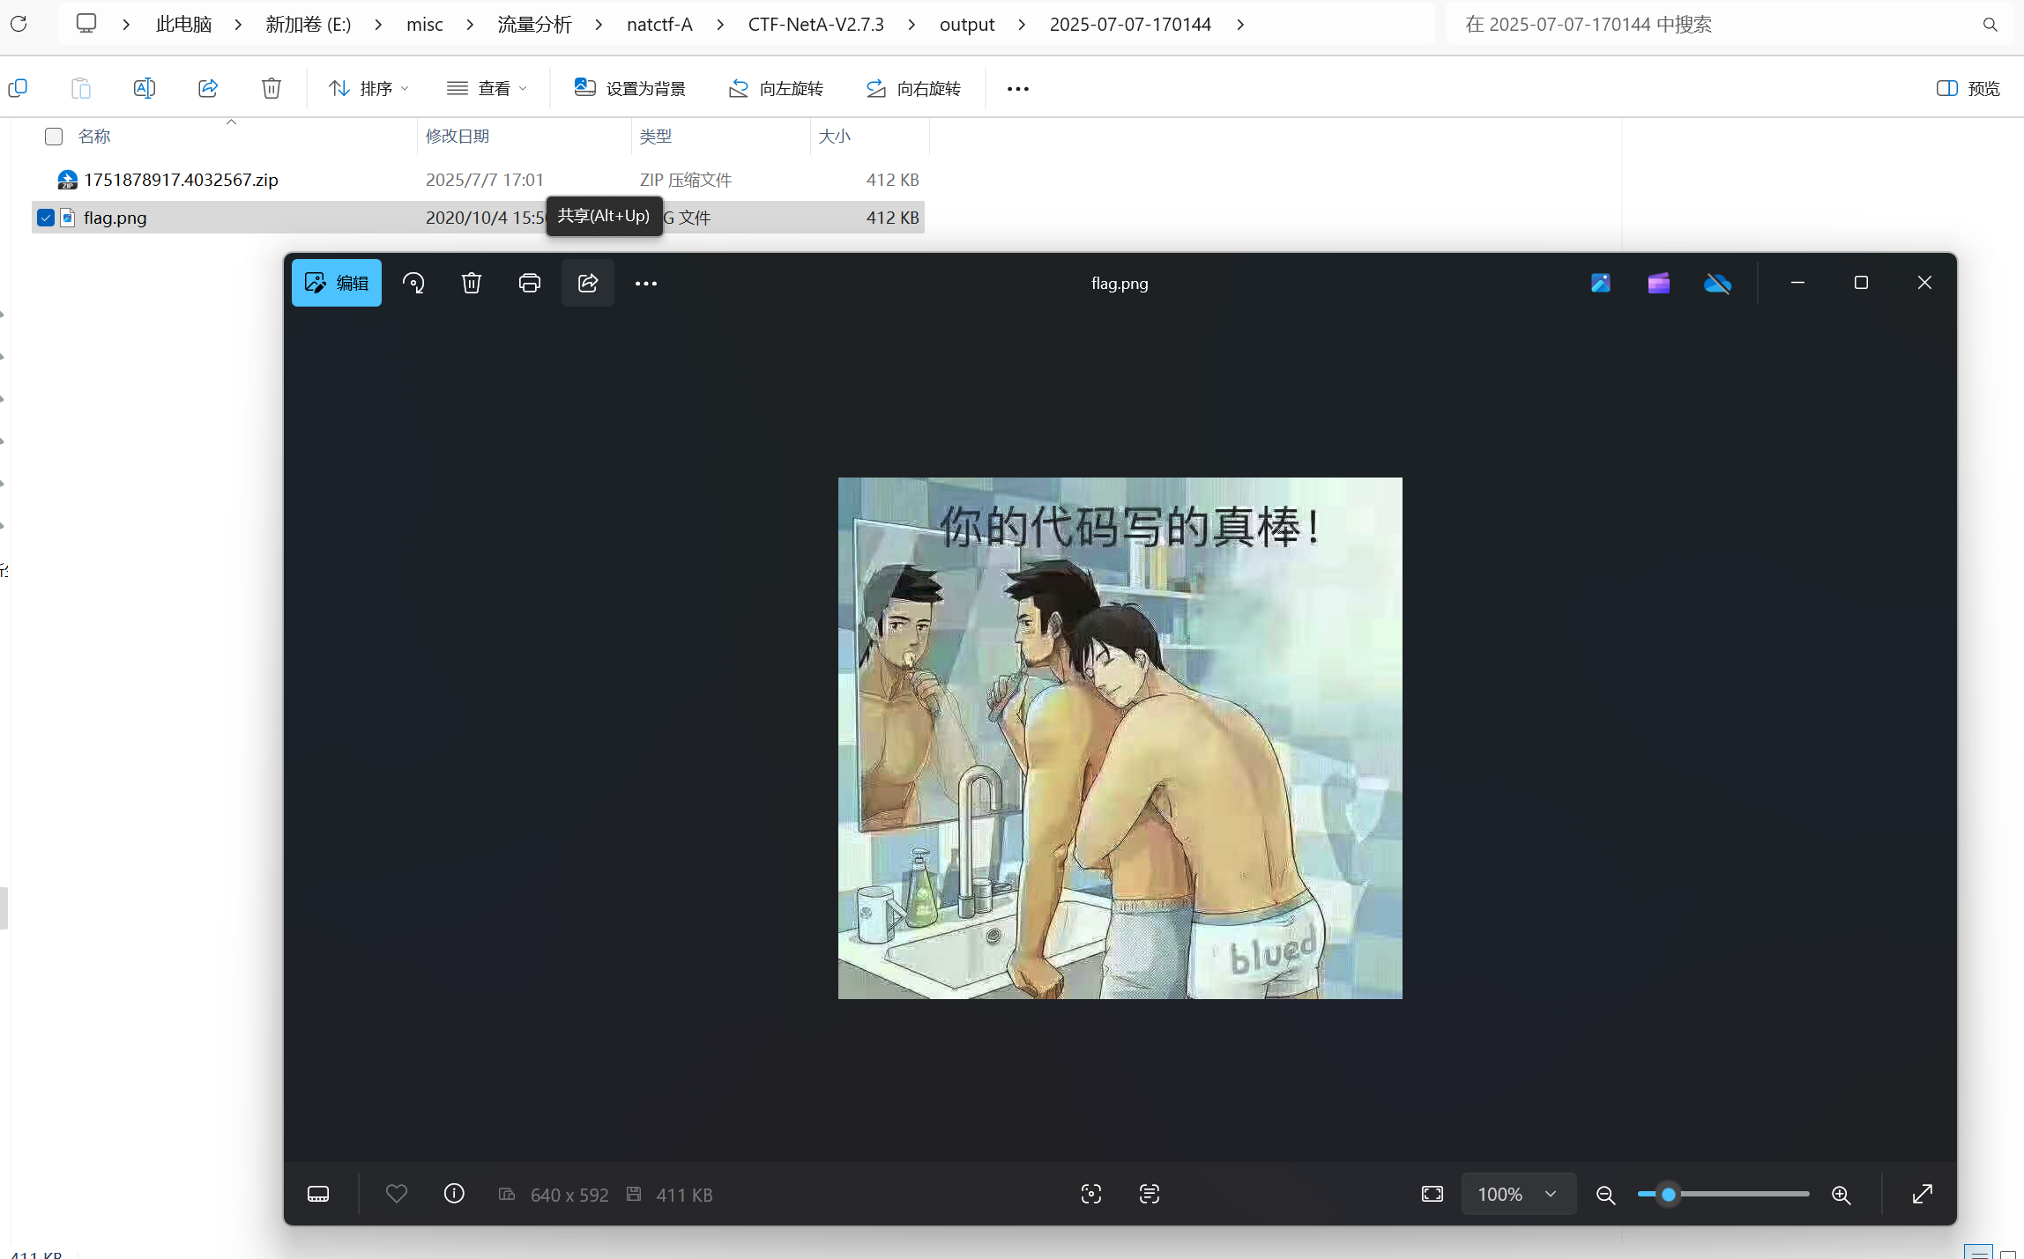This screenshot has height=1259, width=2024.
Task: Expand chevron after misc breadcrumb
Action: [470, 25]
